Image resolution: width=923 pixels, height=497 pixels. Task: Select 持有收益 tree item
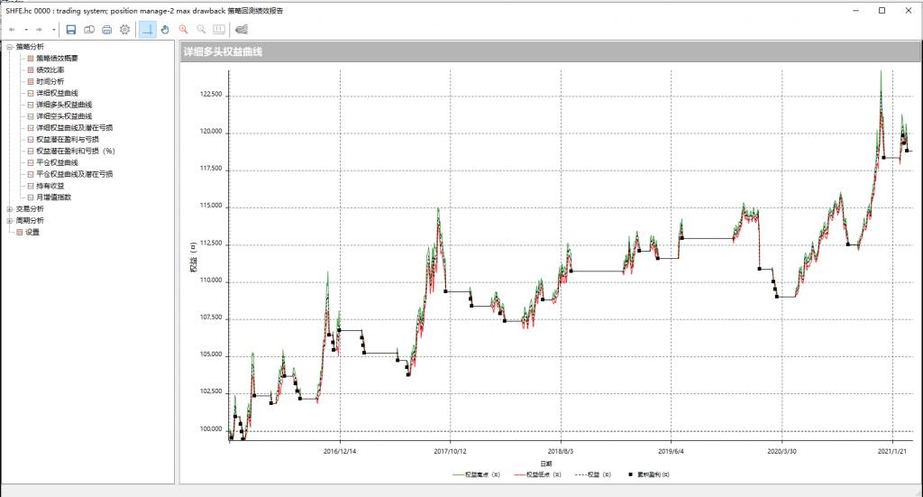click(50, 186)
